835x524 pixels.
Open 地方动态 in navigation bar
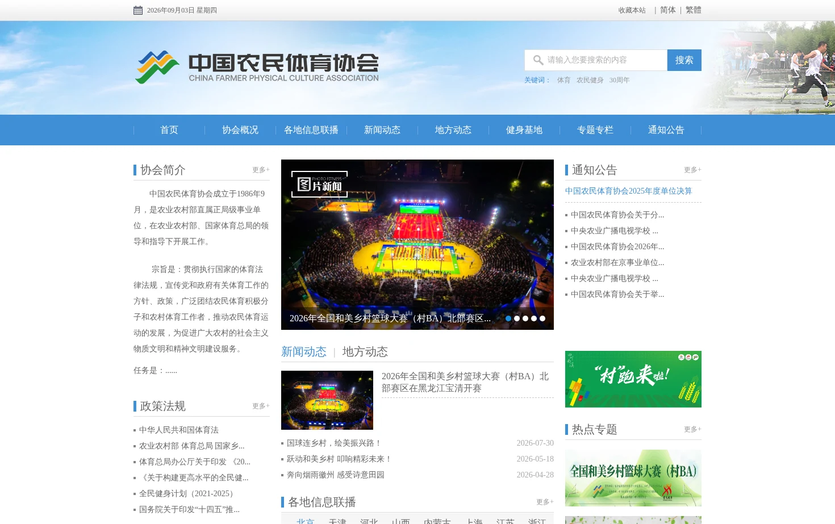pos(453,130)
